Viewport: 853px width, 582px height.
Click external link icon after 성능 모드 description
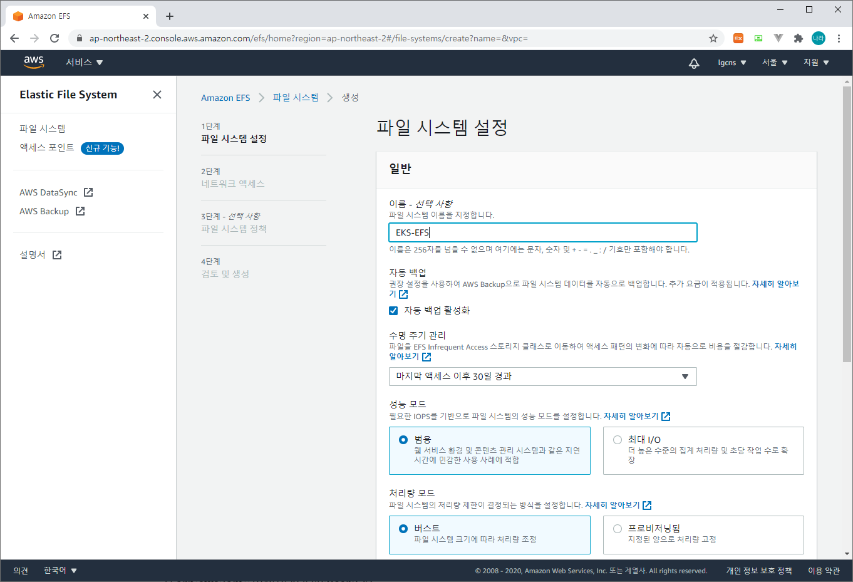point(666,416)
